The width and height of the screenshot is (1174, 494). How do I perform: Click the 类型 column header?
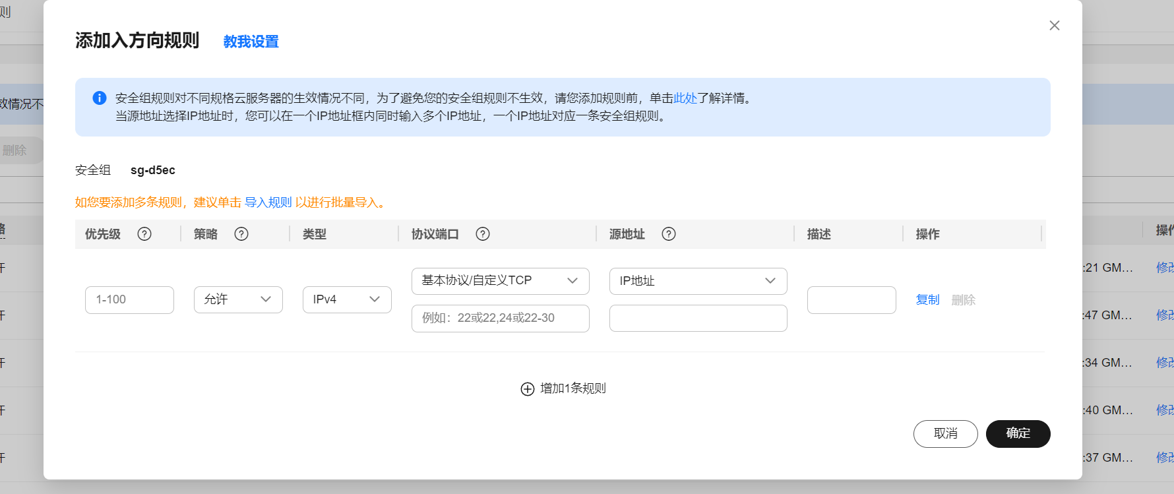click(x=315, y=234)
